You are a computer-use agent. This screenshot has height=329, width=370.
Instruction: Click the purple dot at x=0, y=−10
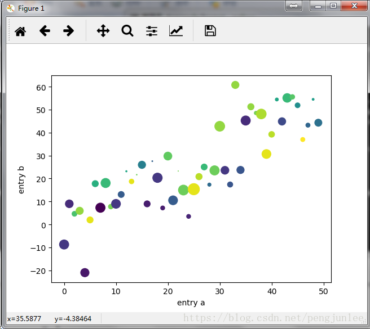coord(64,244)
